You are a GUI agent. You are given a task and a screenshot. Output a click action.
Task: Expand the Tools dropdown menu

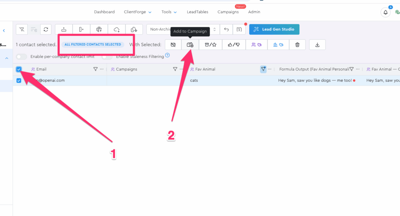pyautogui.click(x=169, y=12)
